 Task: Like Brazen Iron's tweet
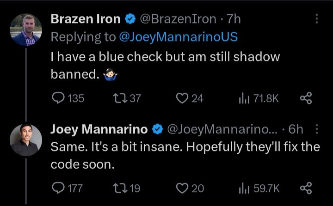click(x=183, y=98)
